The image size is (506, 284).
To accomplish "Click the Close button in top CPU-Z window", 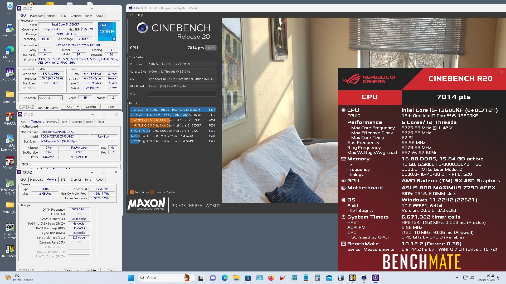I will click(111, 107).
